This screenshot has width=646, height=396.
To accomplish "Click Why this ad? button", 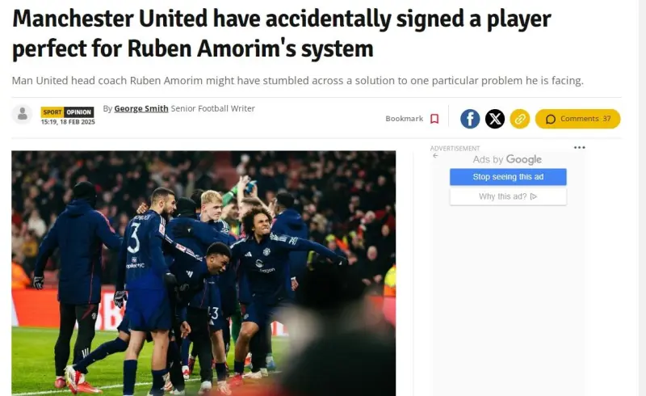I will [508, 196].
